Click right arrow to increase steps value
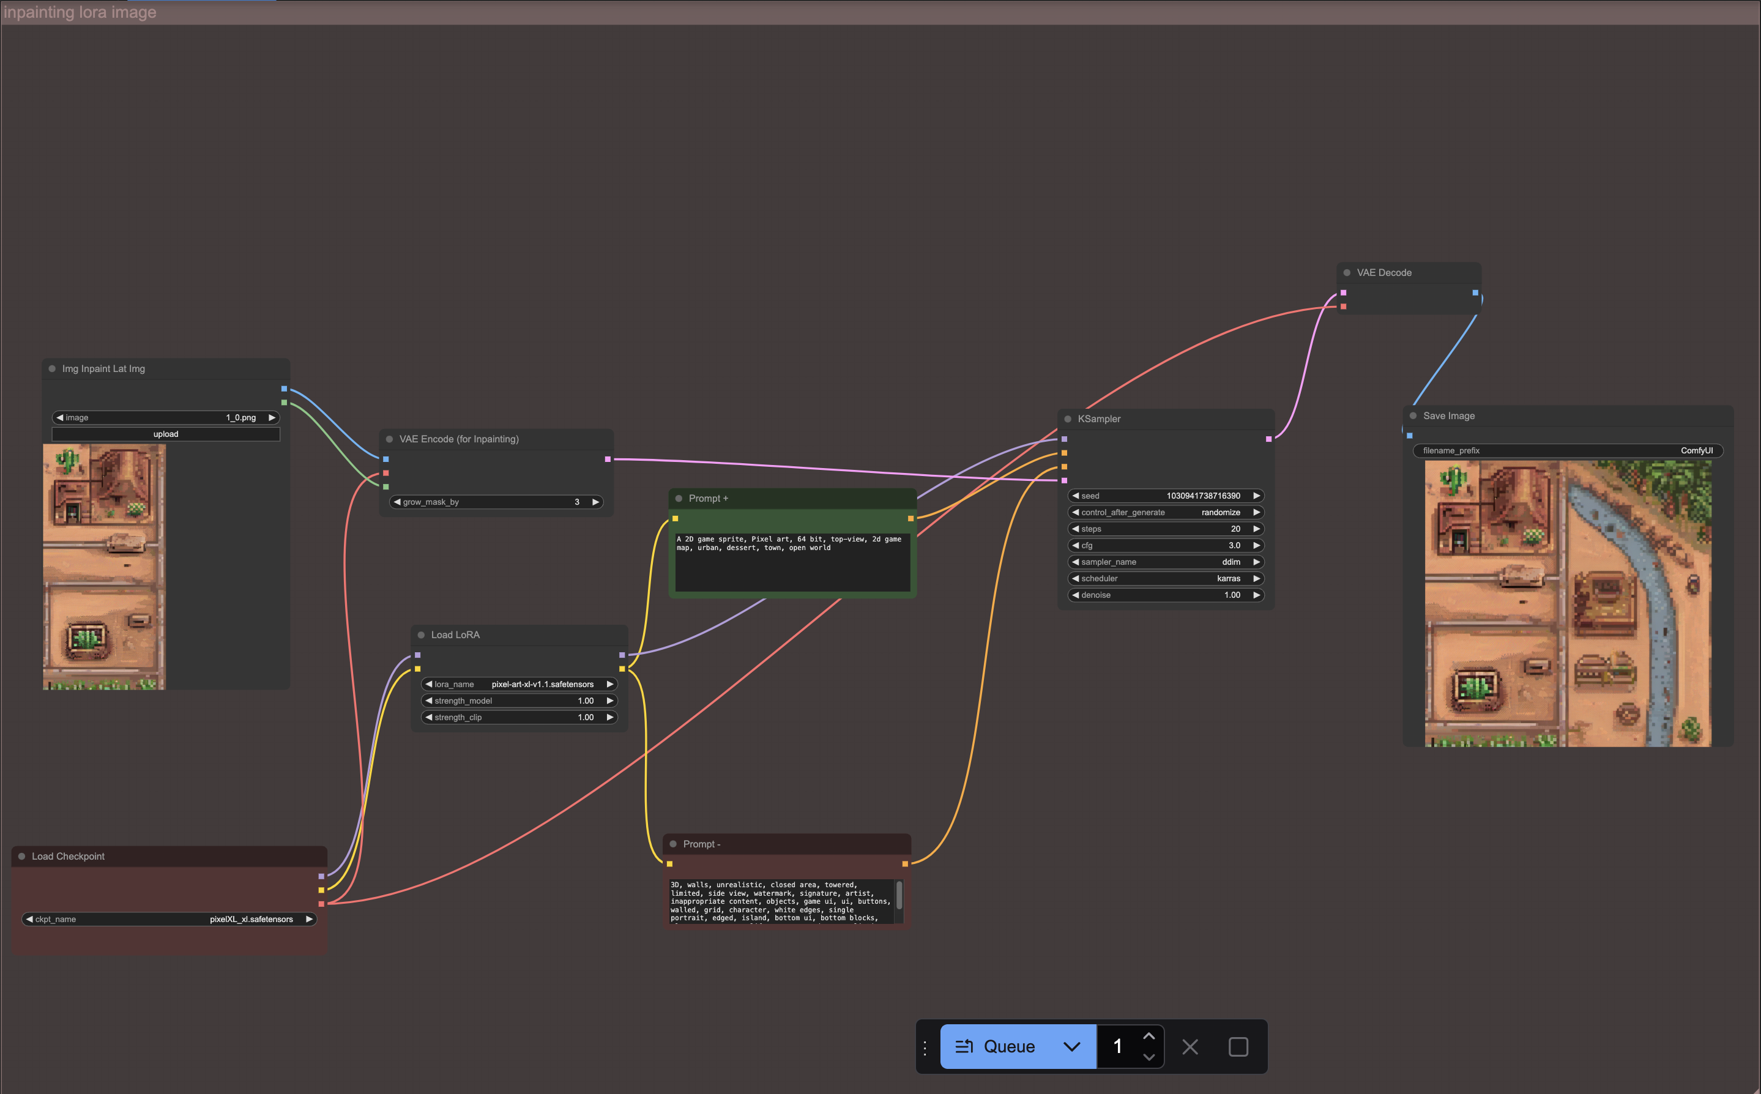The width and height of the screenshot is (1761, 1094). (x=1257, y=529)
